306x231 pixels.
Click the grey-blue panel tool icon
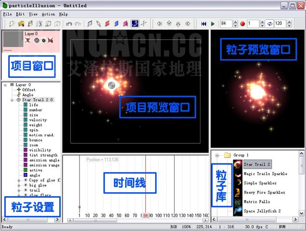90,24
